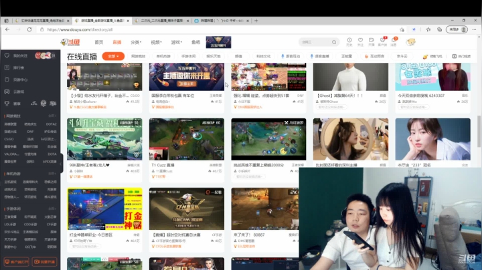Select the 科技文化 category chip
The height and width of the screenshot is (270, 482).
[x=264, y=56]
